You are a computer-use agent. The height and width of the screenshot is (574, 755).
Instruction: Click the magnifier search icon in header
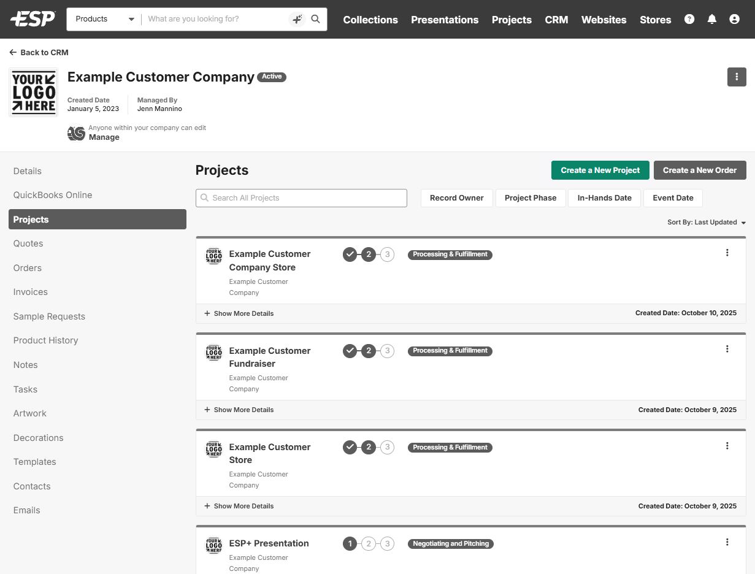(x=315, y=19)
